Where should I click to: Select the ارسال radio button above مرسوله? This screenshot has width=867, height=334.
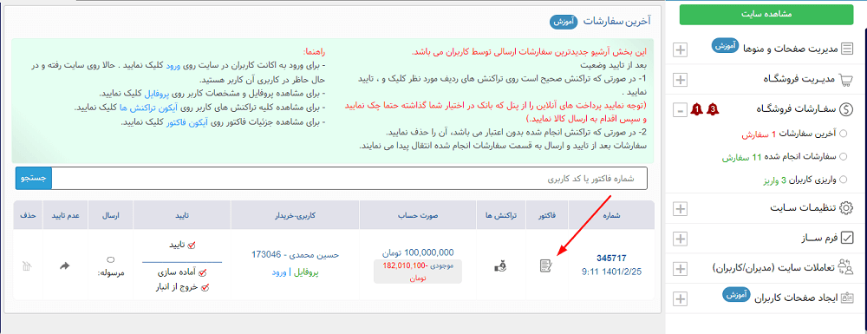pyautogui.click(x=110, y=259)
